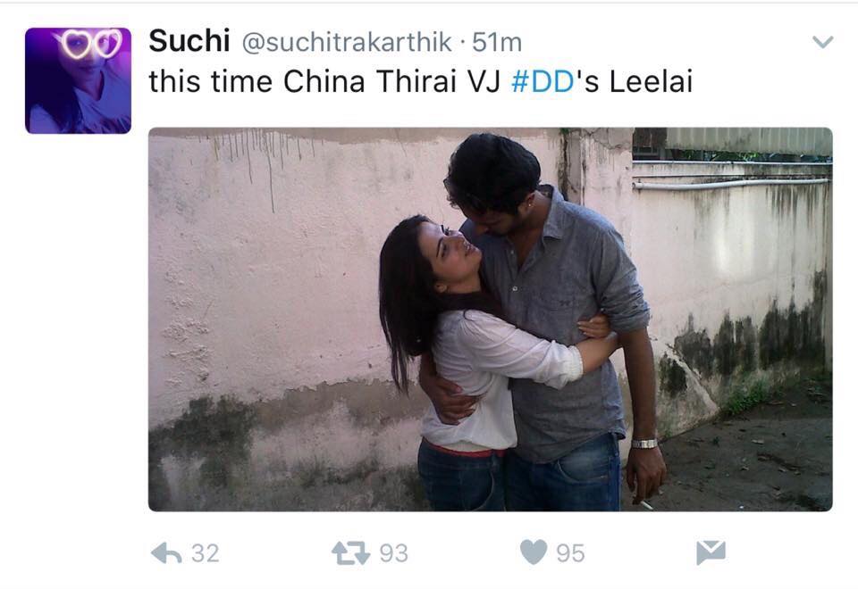
Task: Click the reply arrow icon
Action: [x=166, y=553]
